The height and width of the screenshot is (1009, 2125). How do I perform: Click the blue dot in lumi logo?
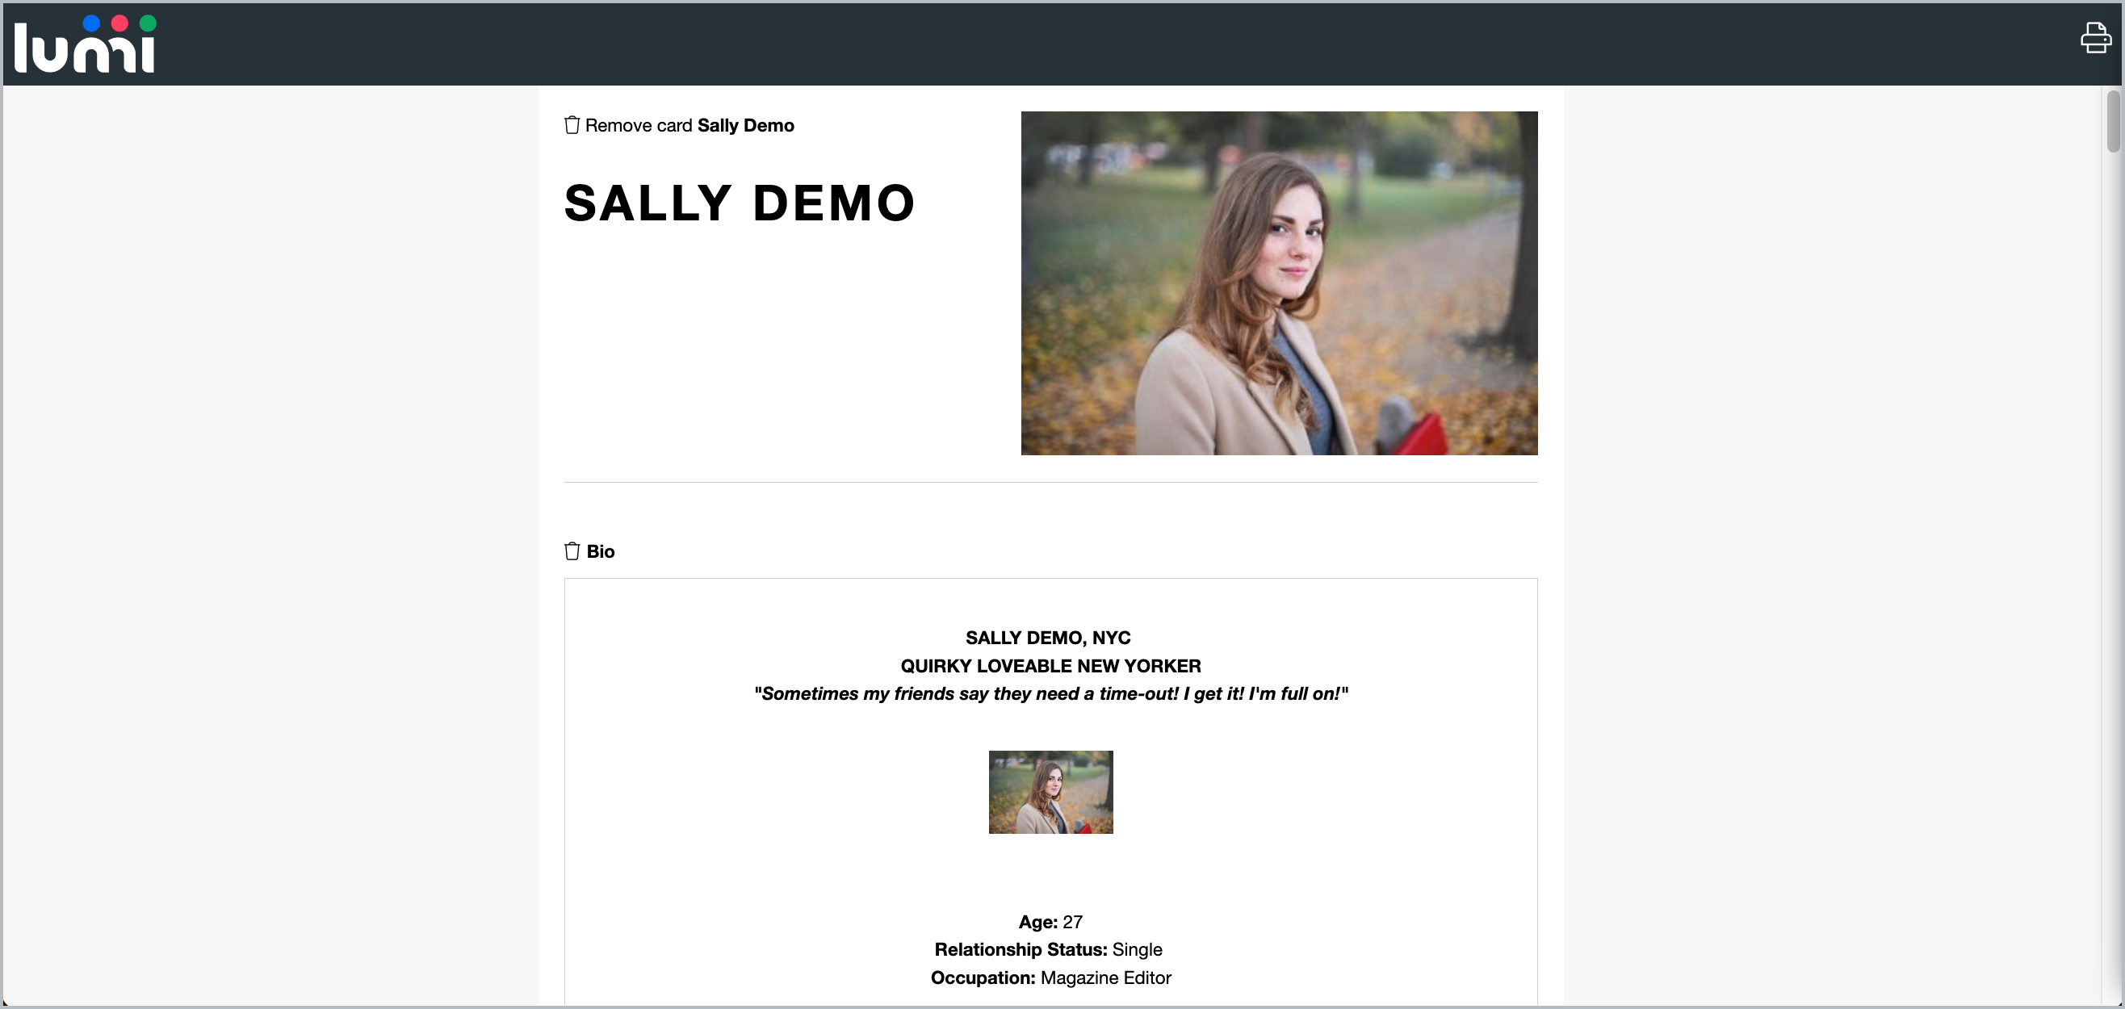click(x=91, y=23)
